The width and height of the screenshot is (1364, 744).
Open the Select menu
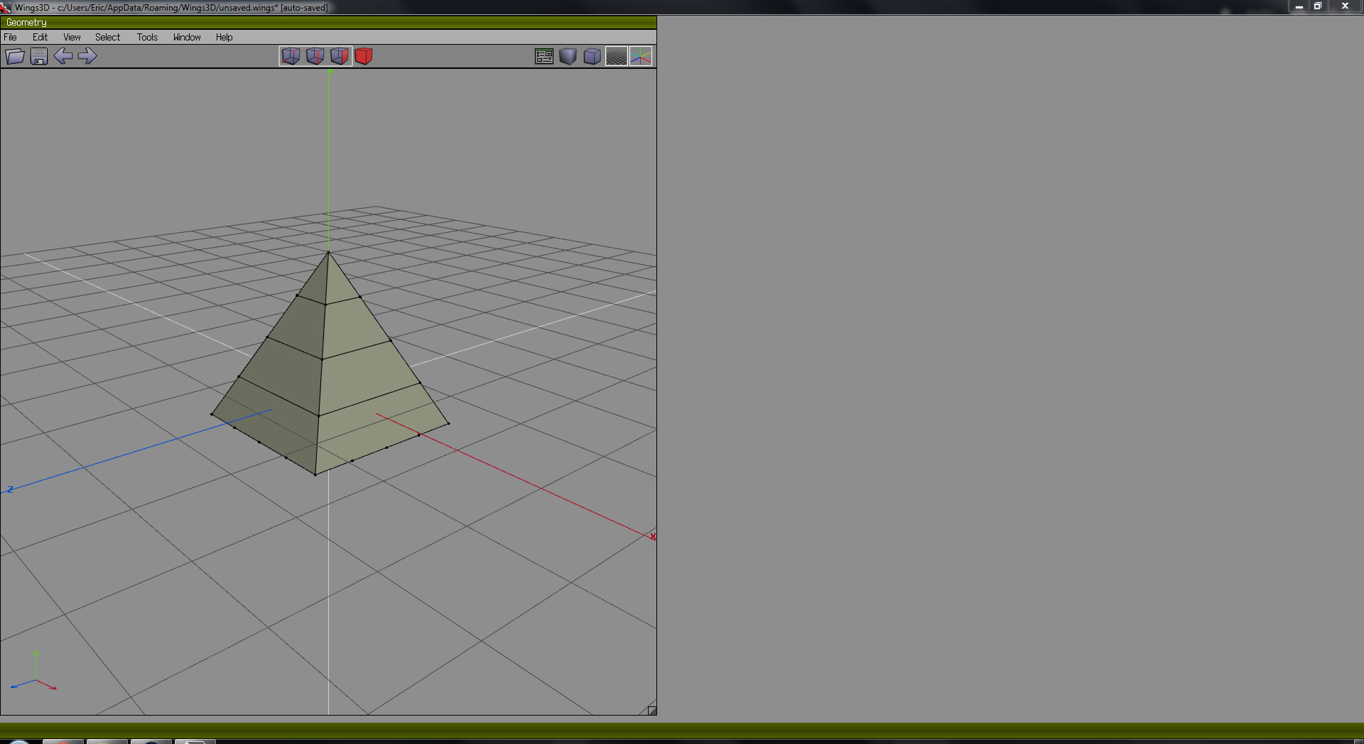pos(108,37)
